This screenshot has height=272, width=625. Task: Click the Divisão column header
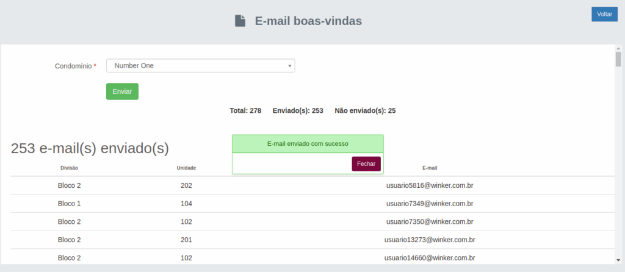point(70,168)
